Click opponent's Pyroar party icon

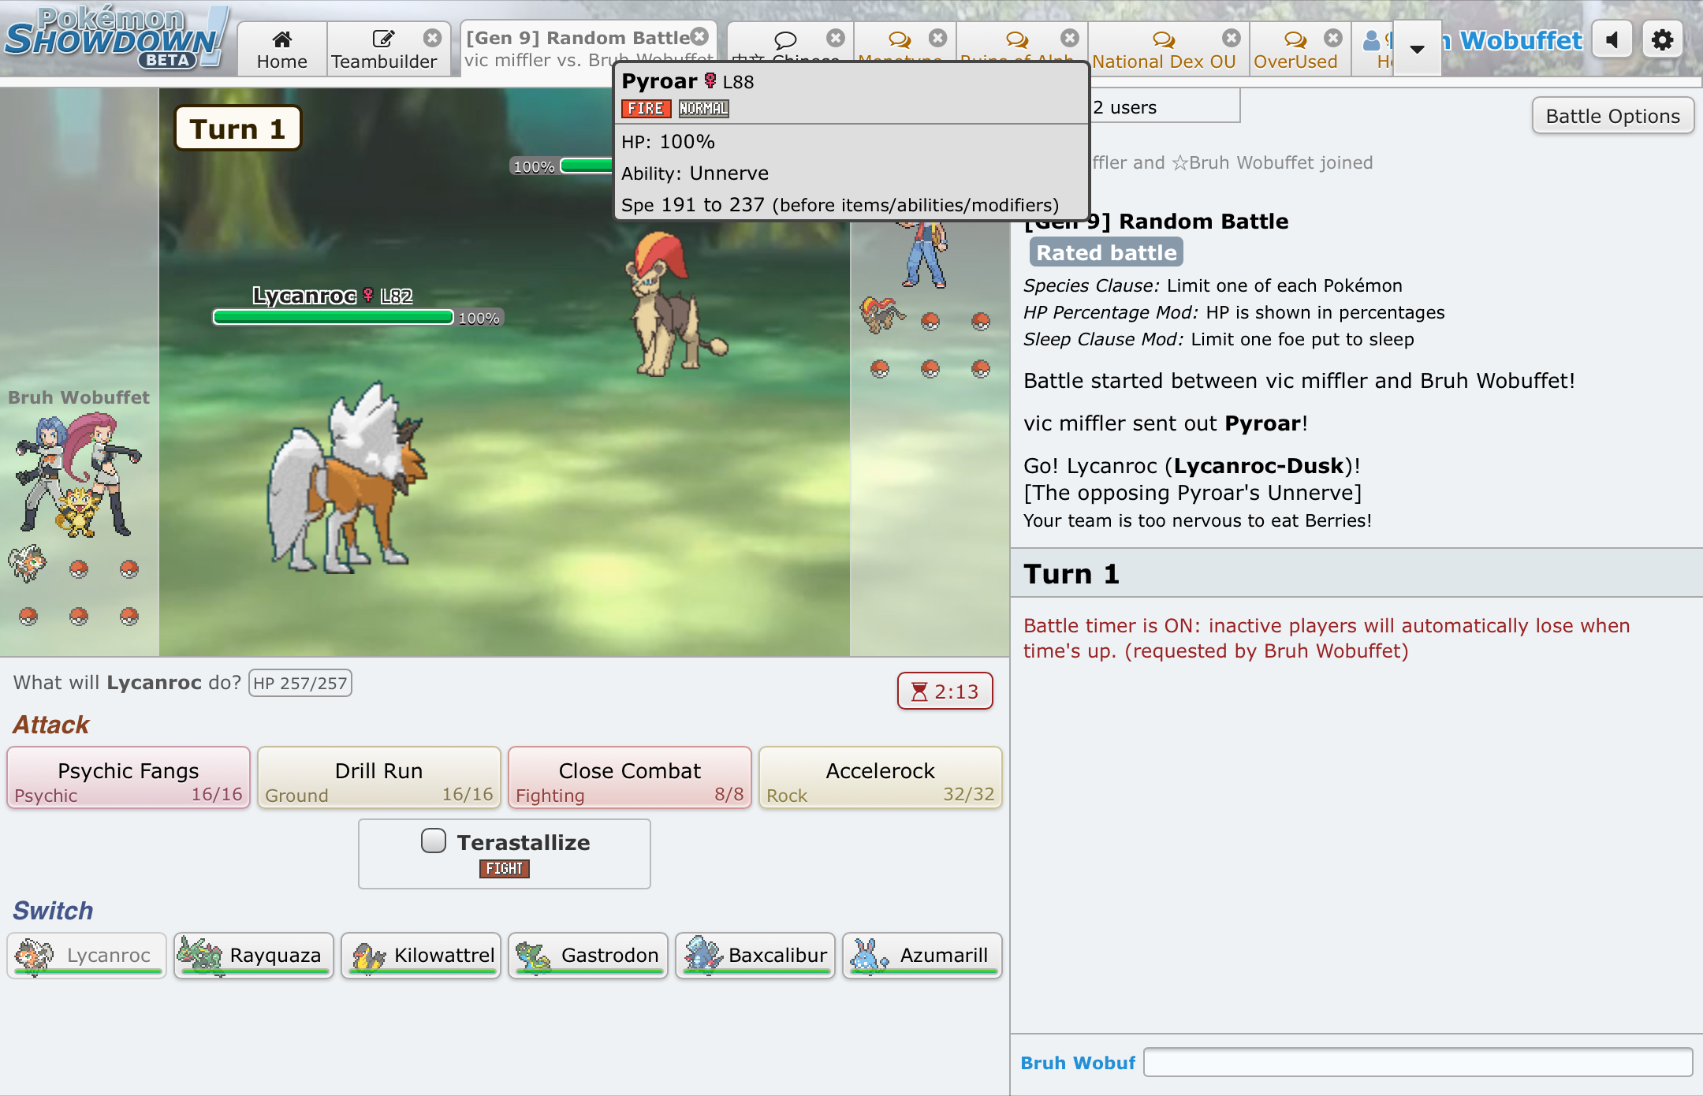coord(881,315)
